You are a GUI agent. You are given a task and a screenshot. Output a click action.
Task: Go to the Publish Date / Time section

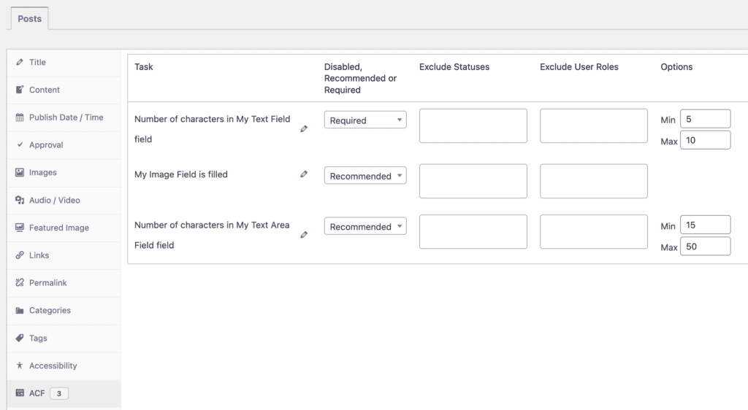pyautogui.click(x=66, y=117)
